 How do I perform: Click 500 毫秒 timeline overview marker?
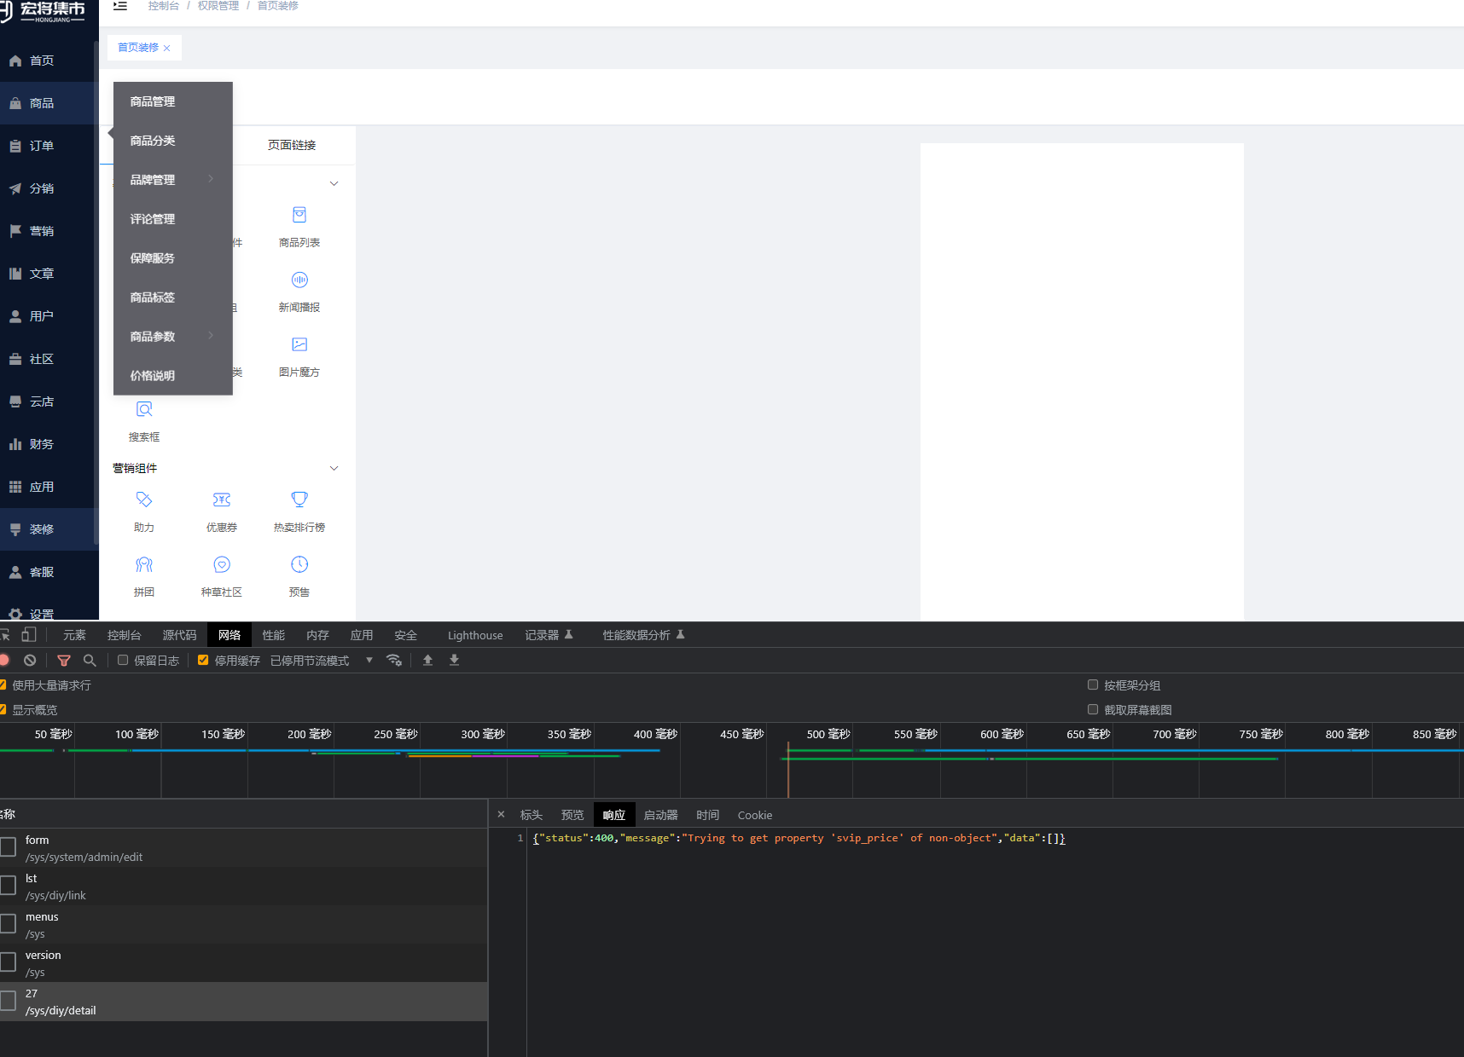tap(828, 734)
